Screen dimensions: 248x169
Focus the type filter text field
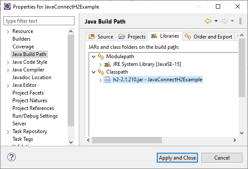point(39,21)
